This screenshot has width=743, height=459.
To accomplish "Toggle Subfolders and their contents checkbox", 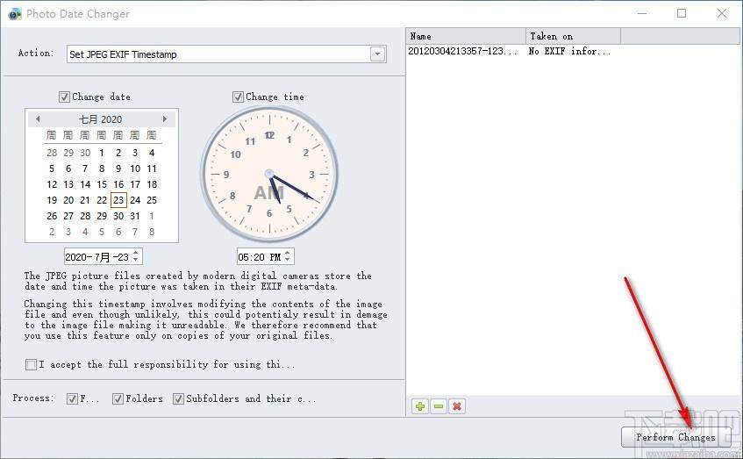I will 178,398.
